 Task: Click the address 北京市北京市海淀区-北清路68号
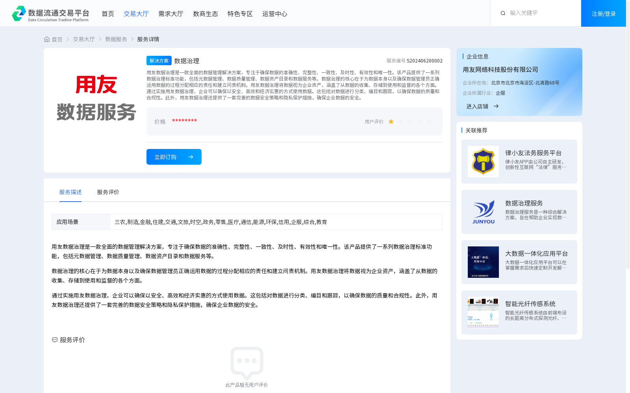[x=525, y=83]
